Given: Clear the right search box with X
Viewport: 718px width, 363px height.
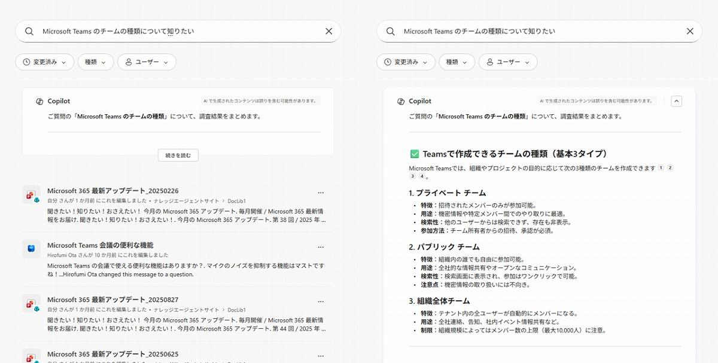Looking at the screenshot, I should pos(690,31).
